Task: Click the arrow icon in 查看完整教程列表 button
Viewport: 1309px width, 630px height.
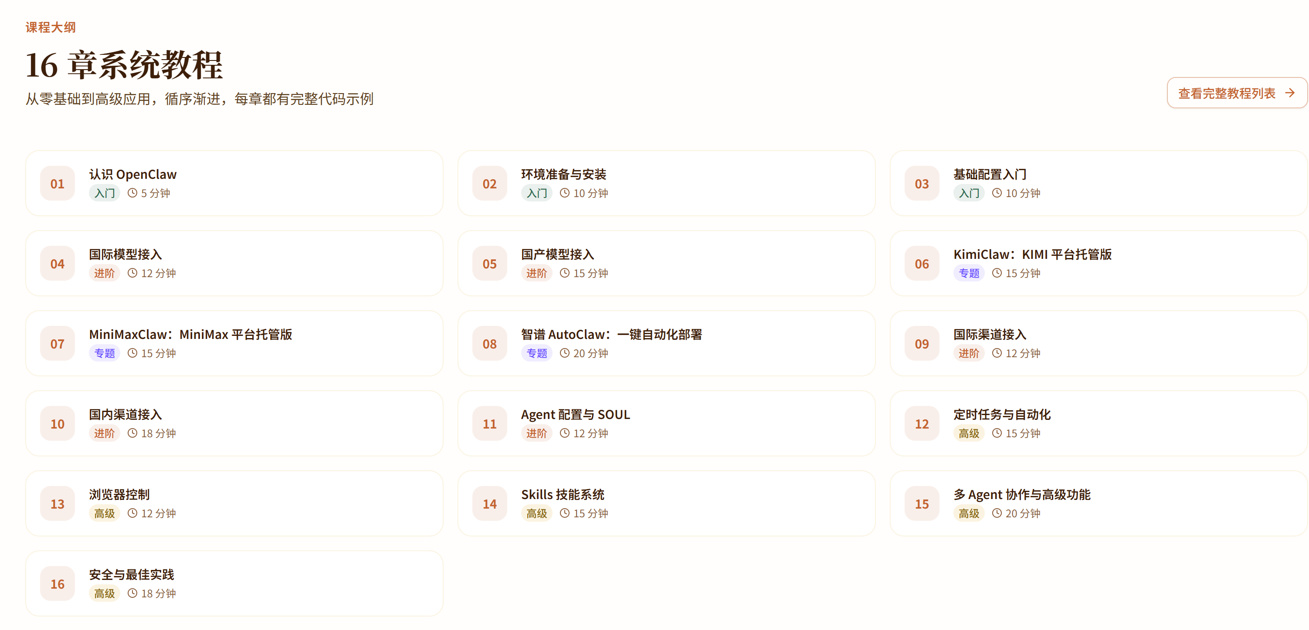Action: click(x=1289, y=93)
